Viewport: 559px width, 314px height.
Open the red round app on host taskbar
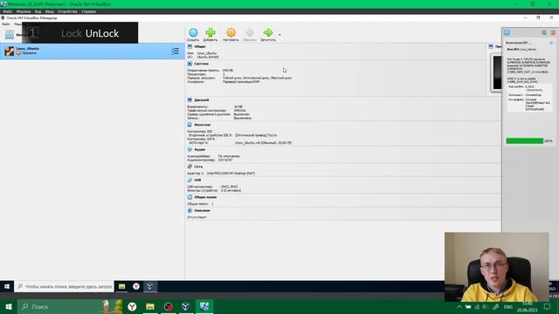(x=169, y=306)
